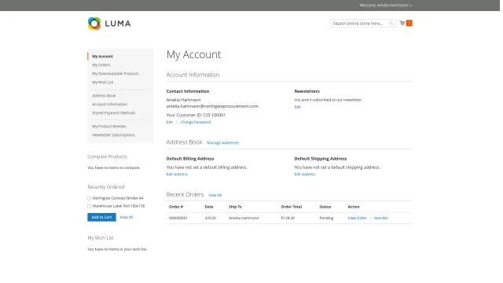Click the Customer ID CID-100001 text
The height and width of the screenshot is (283, 503).
[196, 115]
